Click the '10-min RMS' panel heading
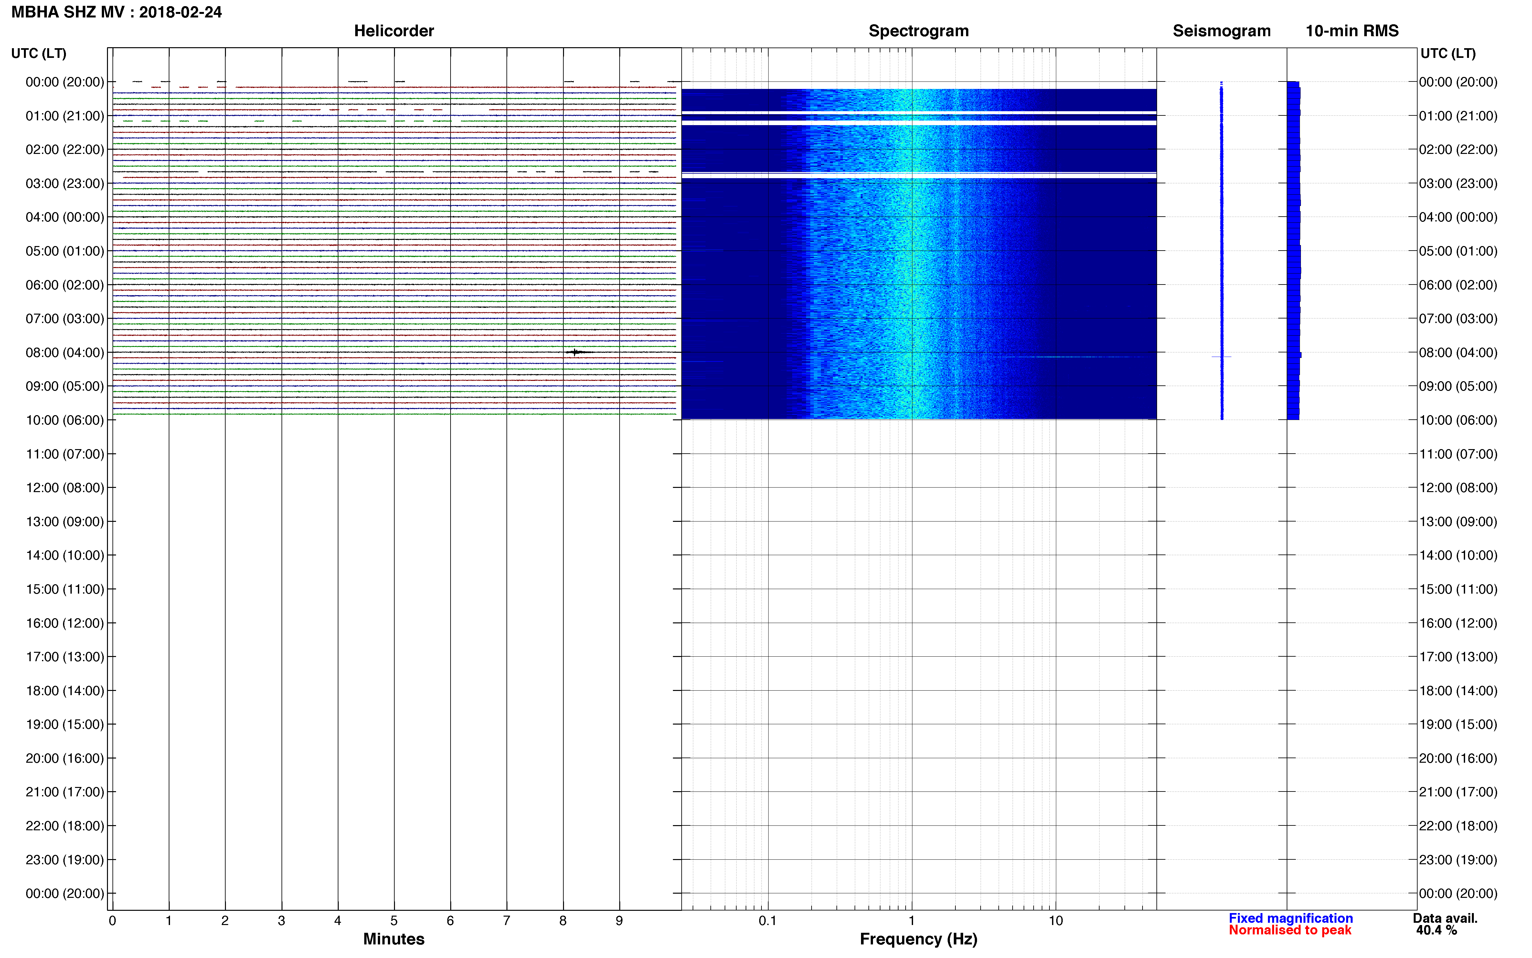 tap(1352, 31)
